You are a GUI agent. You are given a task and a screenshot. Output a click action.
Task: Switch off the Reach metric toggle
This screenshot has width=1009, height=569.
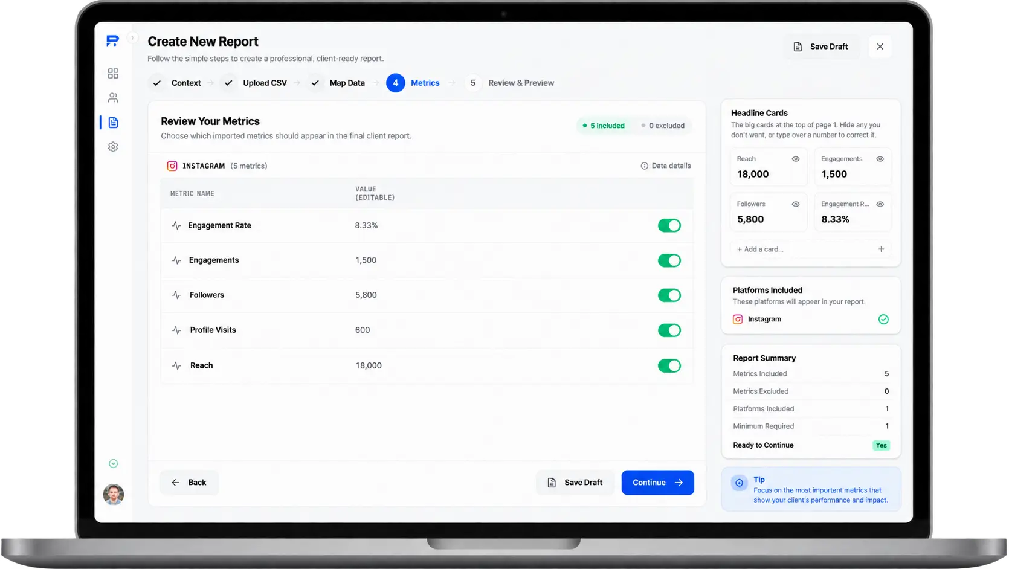[x=669, y=365]
